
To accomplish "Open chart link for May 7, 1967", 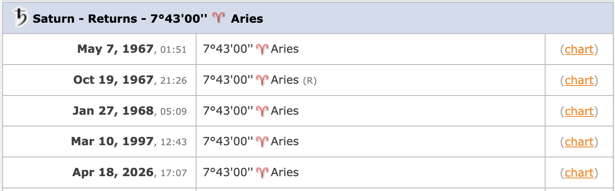I will pyautogui.click(x=579, y=49).
